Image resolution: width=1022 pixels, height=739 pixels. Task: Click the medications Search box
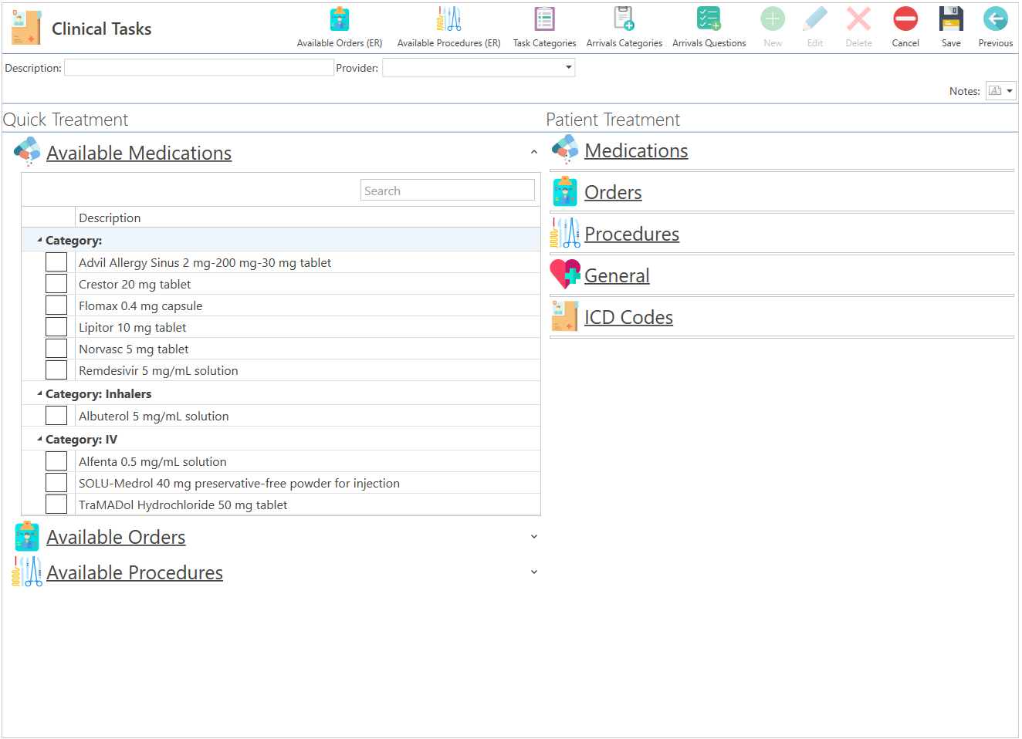tap(448, 191)
